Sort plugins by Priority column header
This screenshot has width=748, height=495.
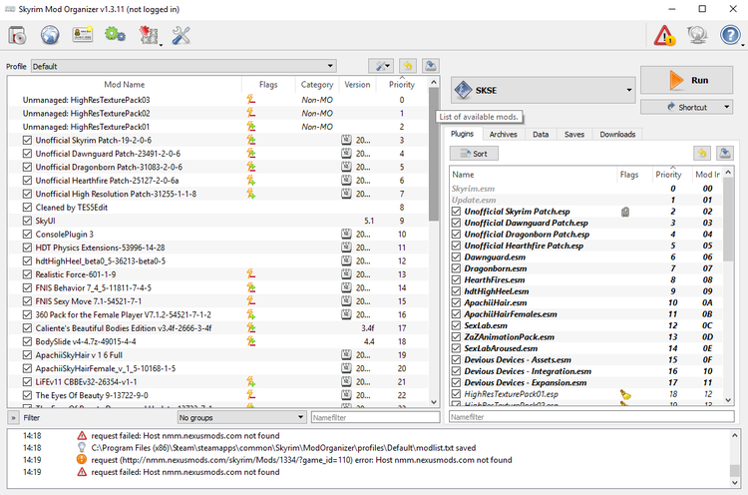[x=668, y=175]
